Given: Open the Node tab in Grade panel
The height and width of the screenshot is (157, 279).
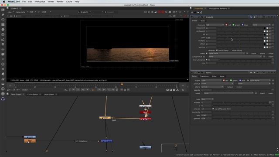Looking at the screenshot, I should (x=203, y=21).
